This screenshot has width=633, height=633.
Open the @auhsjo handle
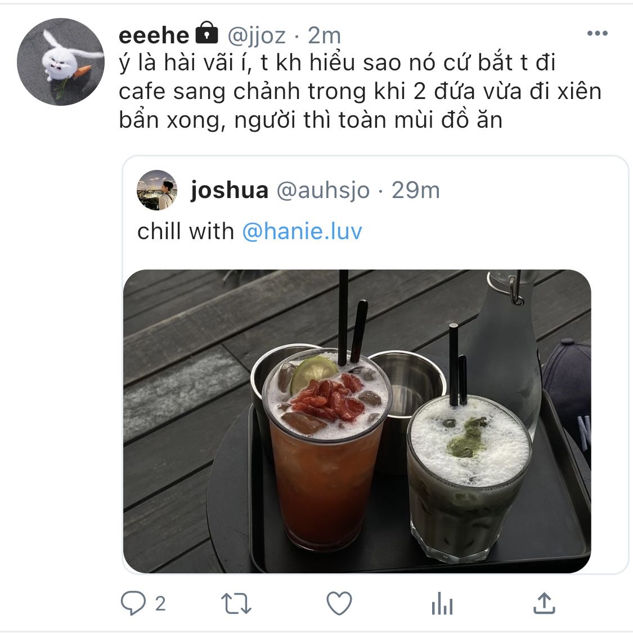tap(323, 190)
